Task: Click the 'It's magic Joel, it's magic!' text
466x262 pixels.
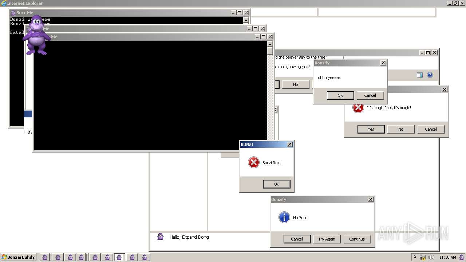Action: [x=389, y=108]
